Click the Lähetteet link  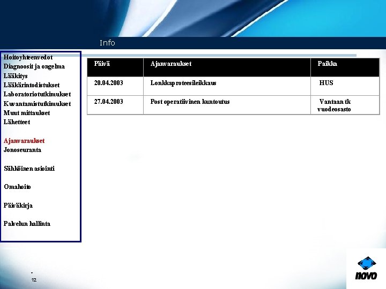pyautogui.click(x=17, y=122)
